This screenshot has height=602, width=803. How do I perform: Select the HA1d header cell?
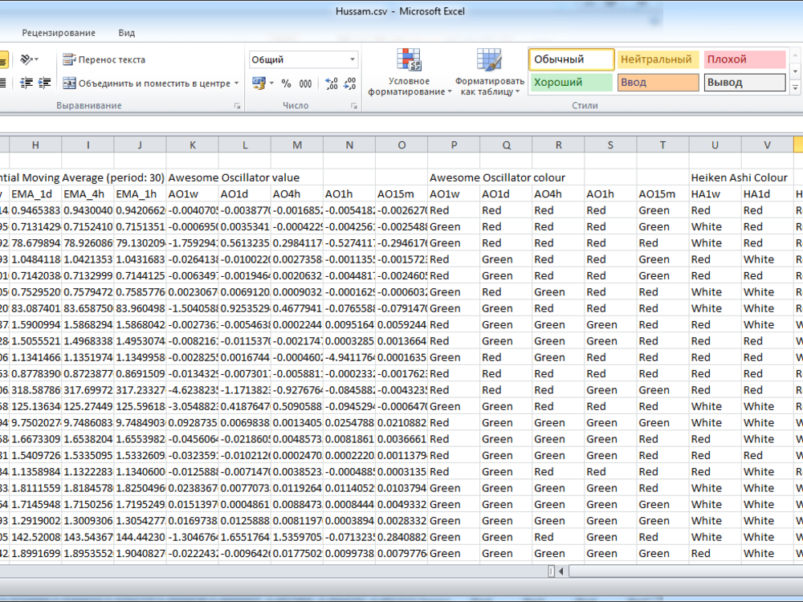click(767, 194)
